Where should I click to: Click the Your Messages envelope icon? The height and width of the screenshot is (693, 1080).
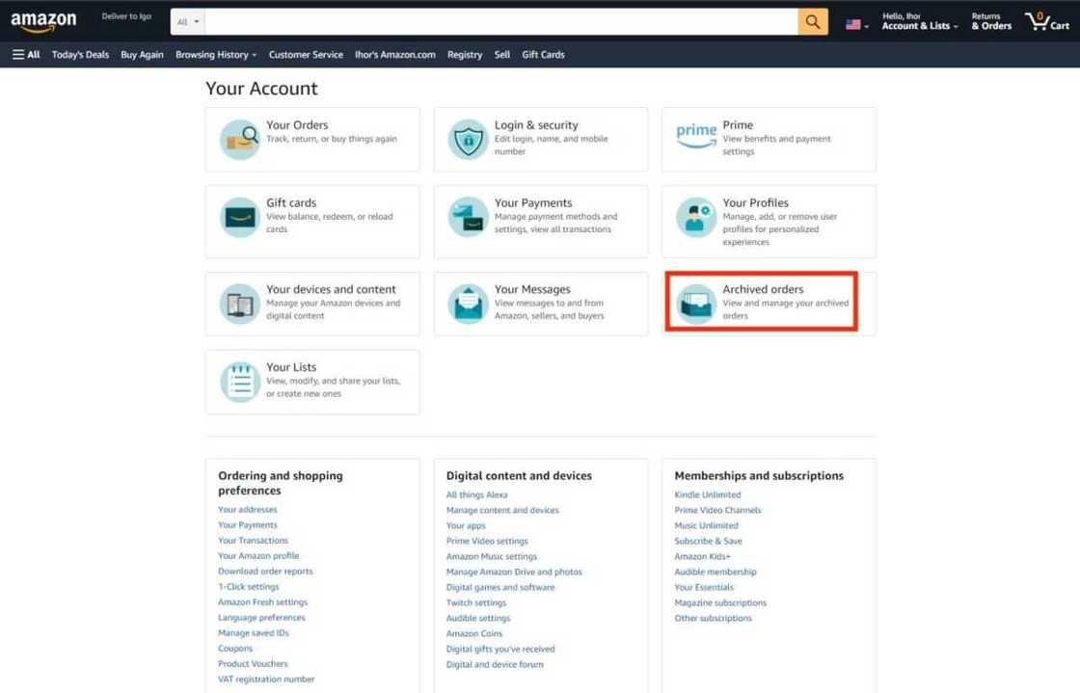click(x=468, y=304)
